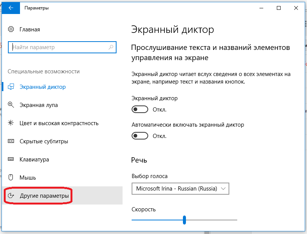Open the Экранная лупа section

[62, 105]
